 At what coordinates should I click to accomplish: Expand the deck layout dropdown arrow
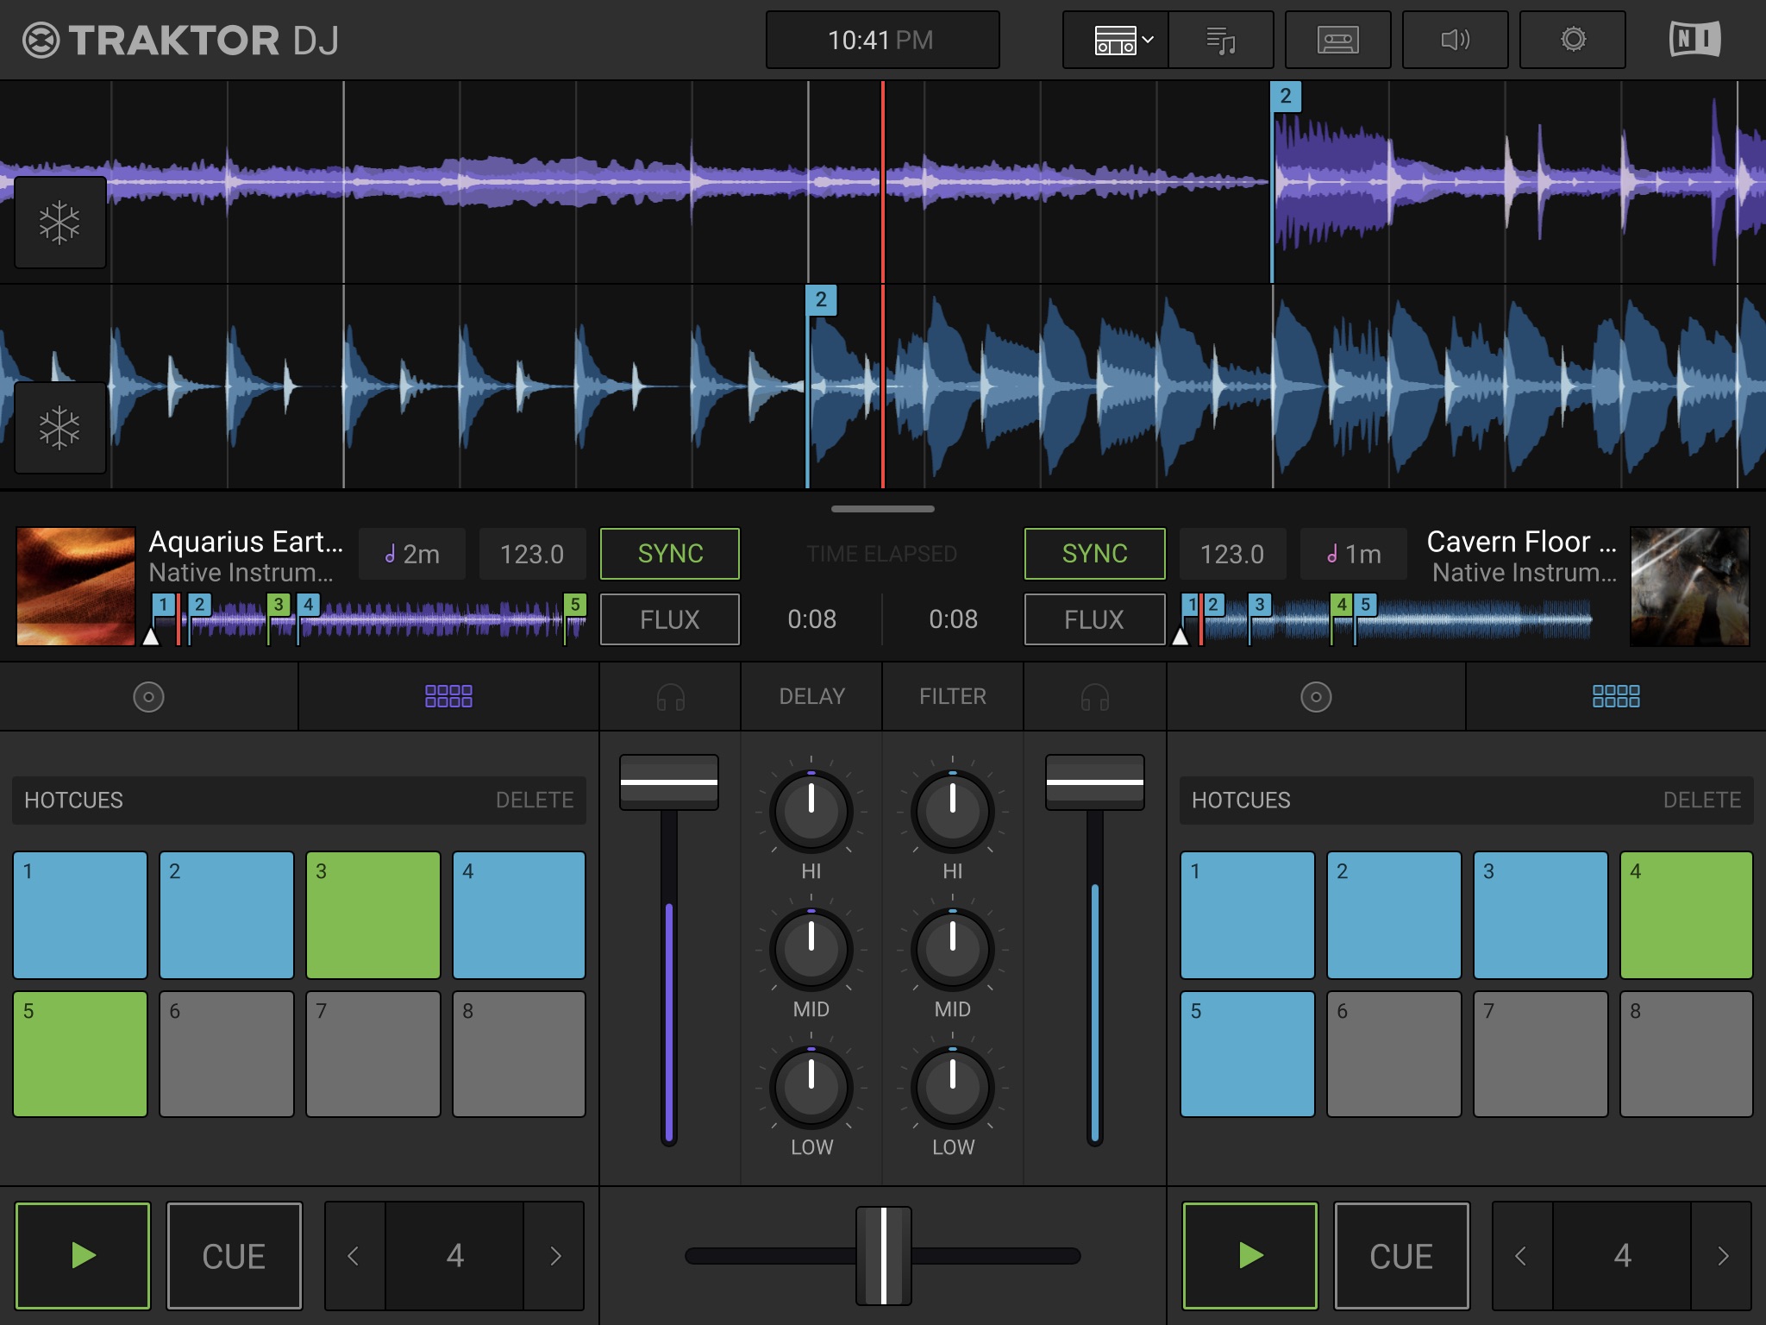1148,40
